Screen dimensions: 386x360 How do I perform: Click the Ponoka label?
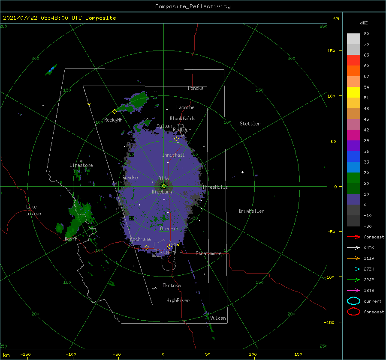click(196, 88)
